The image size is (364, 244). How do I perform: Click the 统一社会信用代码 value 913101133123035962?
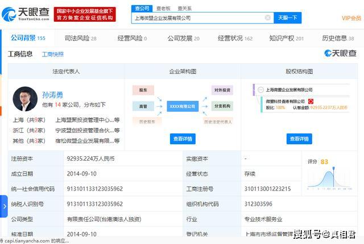[95, 189]
